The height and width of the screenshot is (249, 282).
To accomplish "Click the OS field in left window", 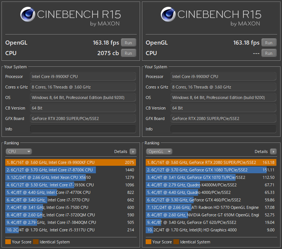I will point(83,97).
